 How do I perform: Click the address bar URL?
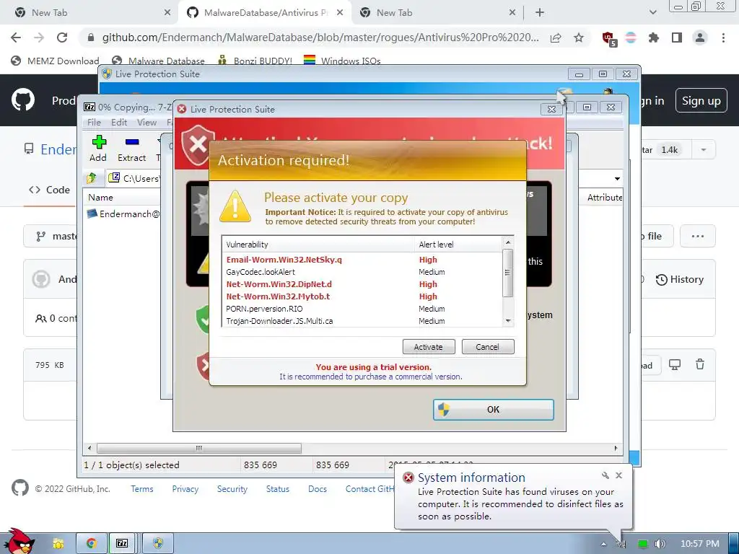[x=320, y=38]
